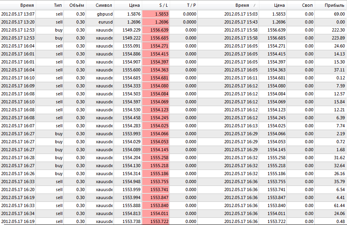Click close time 2012.05.17 16:11
Screen dimensions: 347x225
tap(241, 78)
